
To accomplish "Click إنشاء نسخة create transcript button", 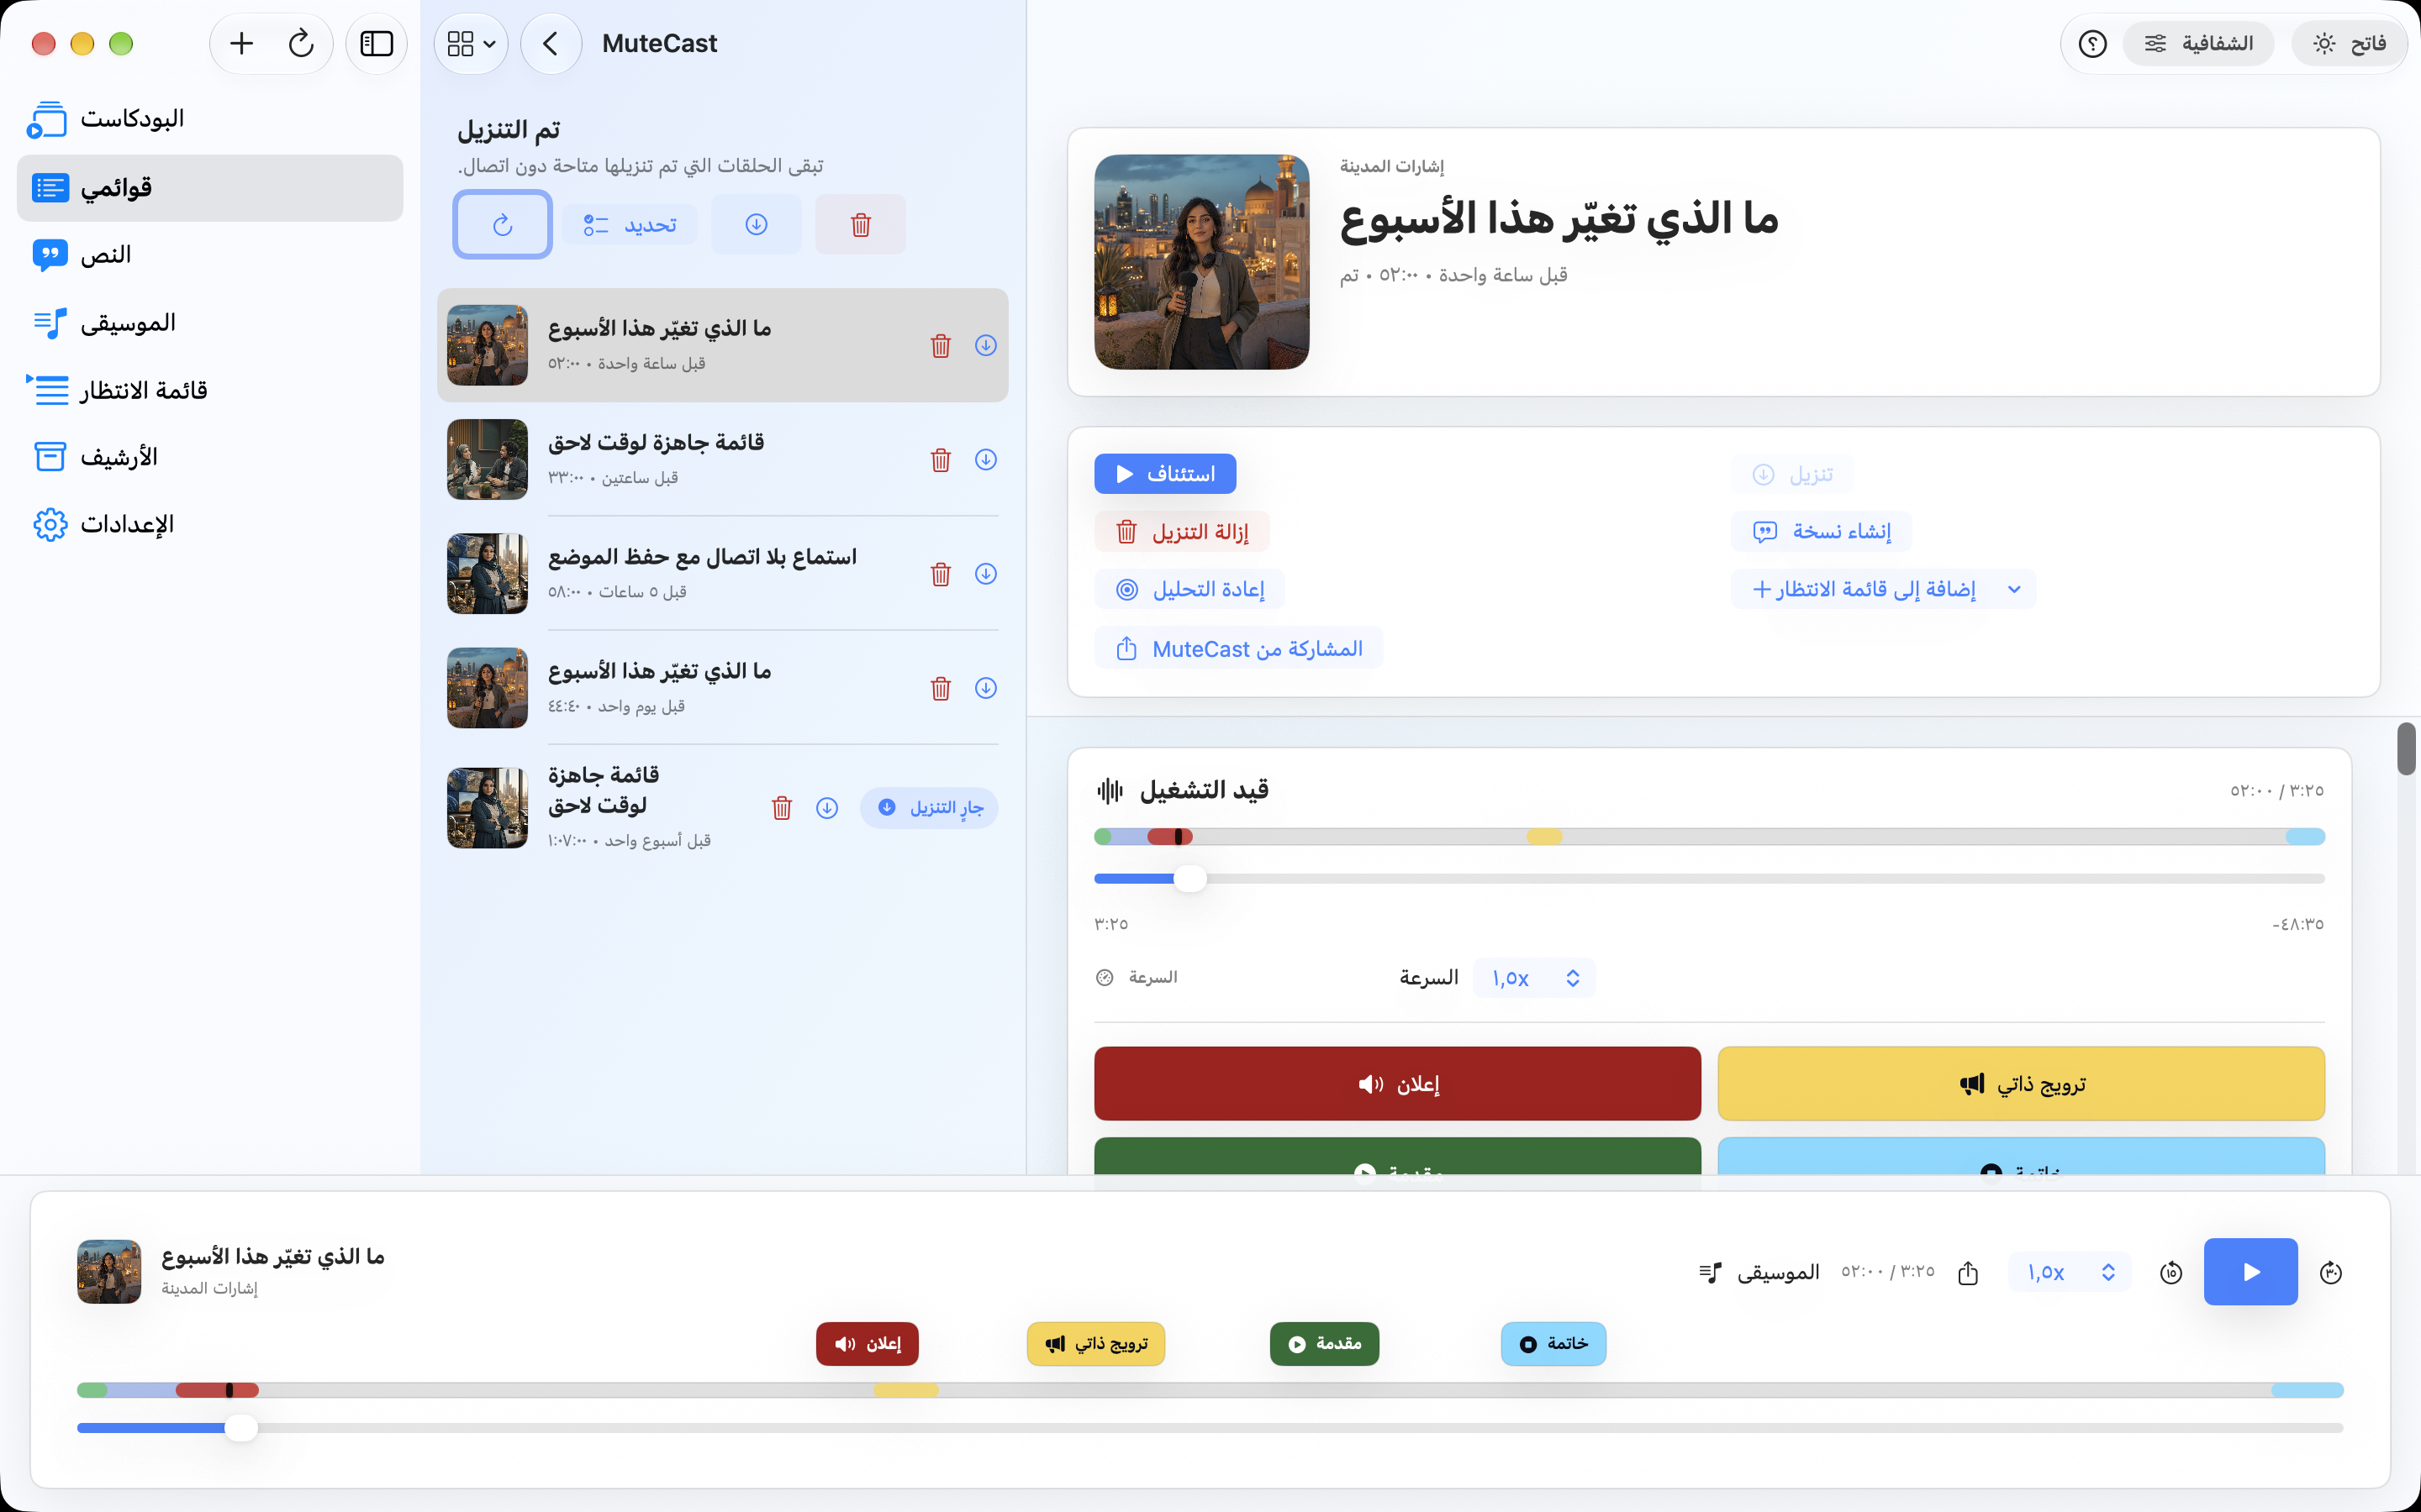I will (1821, 531).
